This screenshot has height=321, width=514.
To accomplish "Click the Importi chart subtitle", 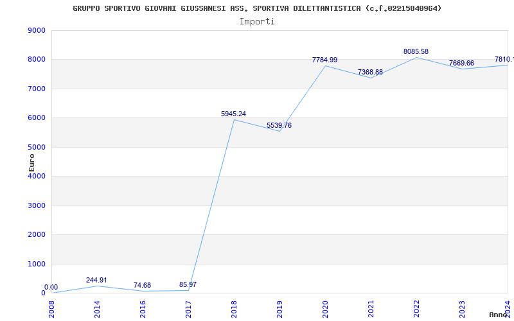I will click(x=257, y=22).
